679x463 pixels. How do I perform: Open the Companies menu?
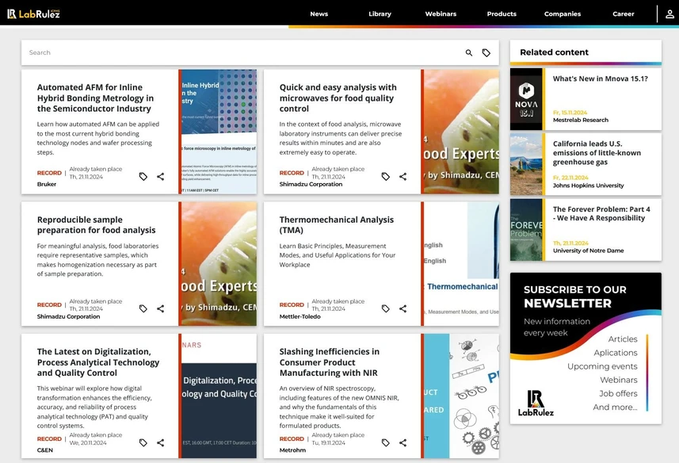[563, 13]
